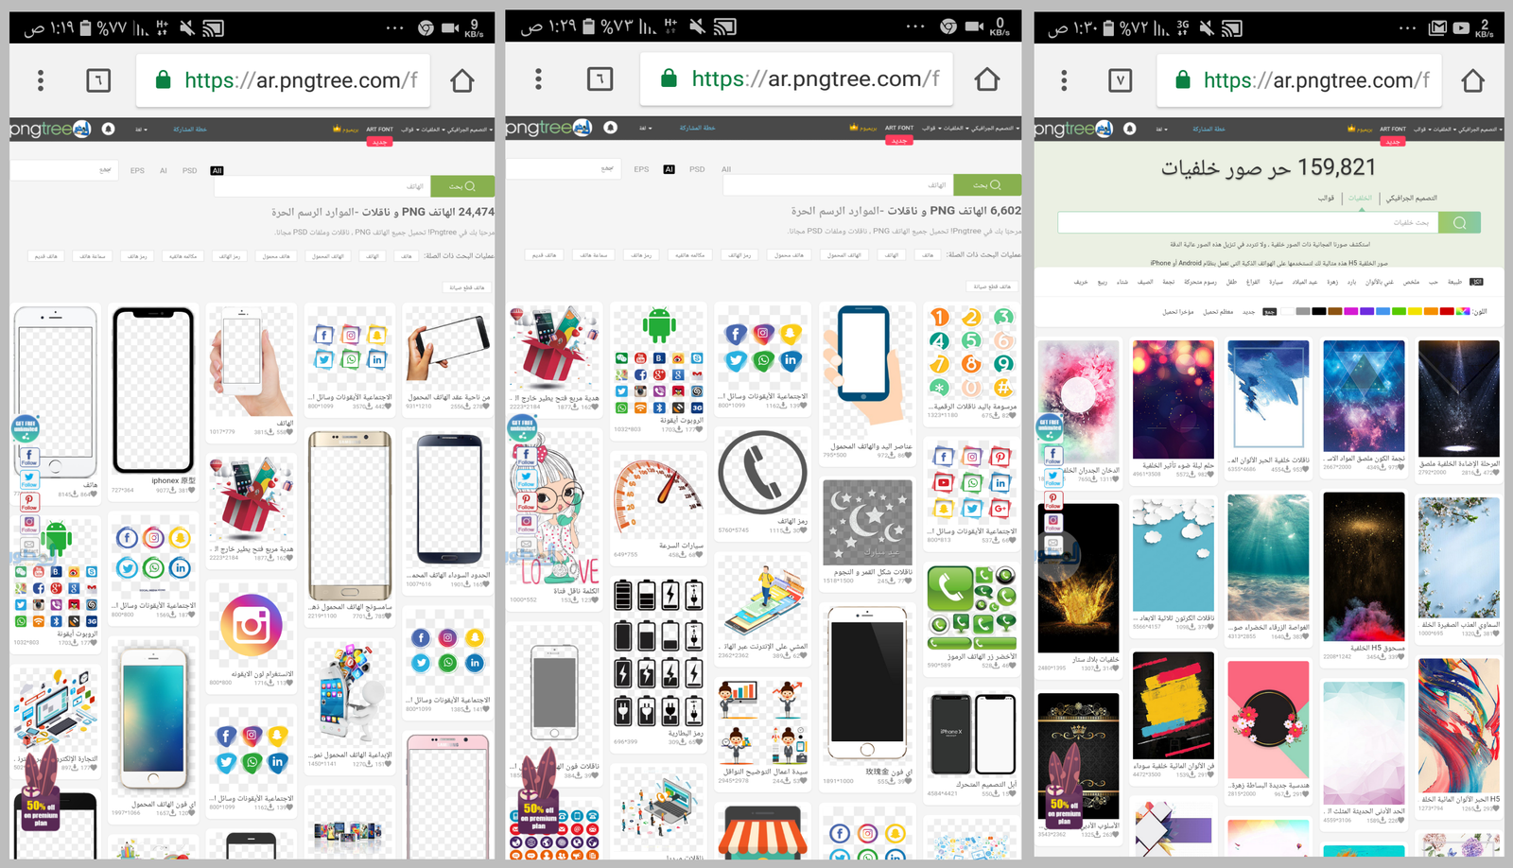Click the green search button in the left screenshot
Viewport: 1513px width, 868px height.
462,186
